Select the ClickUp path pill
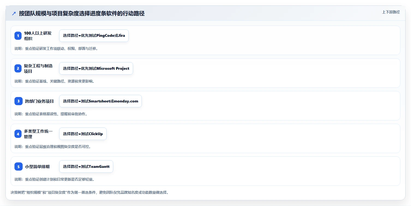 pos(83,134)
